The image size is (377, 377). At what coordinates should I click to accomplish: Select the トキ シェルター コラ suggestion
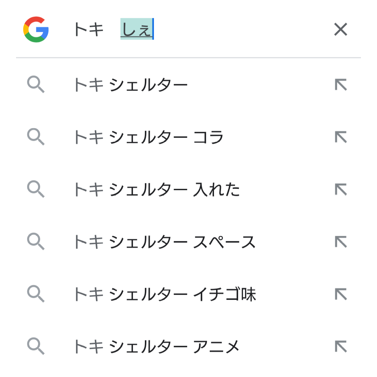click(149, 137)
